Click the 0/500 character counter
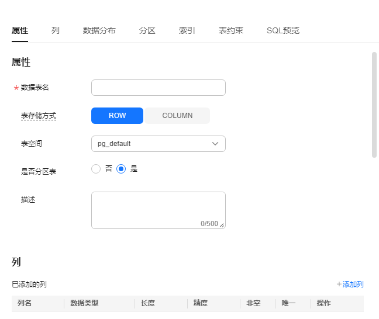The width and height of the screenshot is (379, 319). (209, 224)
